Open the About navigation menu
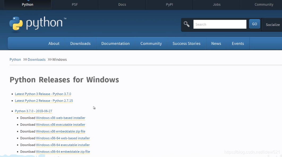The image size is (282, 157). pyautogui.click(x=54, y=43)
